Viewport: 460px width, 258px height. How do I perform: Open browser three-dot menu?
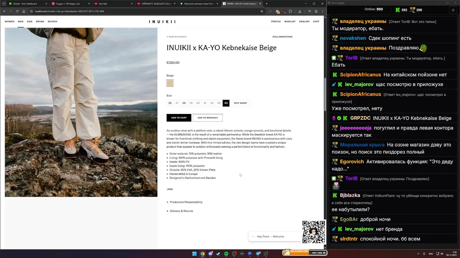click(322, 11)
